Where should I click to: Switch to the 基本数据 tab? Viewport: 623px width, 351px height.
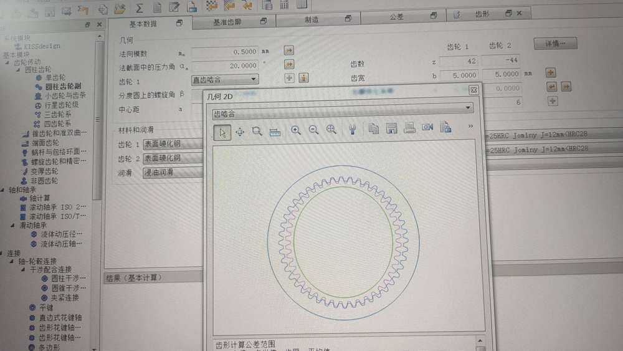pyautogui.click(x=143, y=24)
